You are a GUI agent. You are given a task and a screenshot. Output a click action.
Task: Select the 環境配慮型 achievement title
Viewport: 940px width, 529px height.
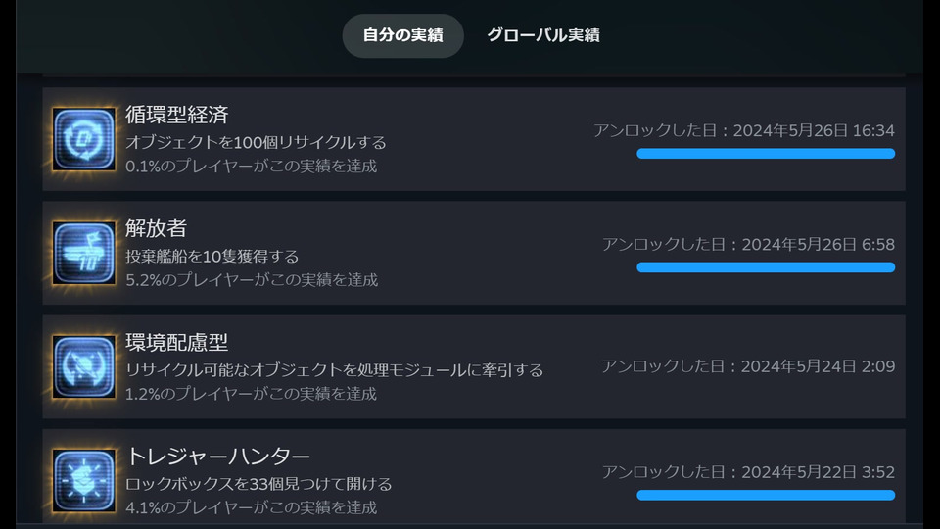coord(177,343)
